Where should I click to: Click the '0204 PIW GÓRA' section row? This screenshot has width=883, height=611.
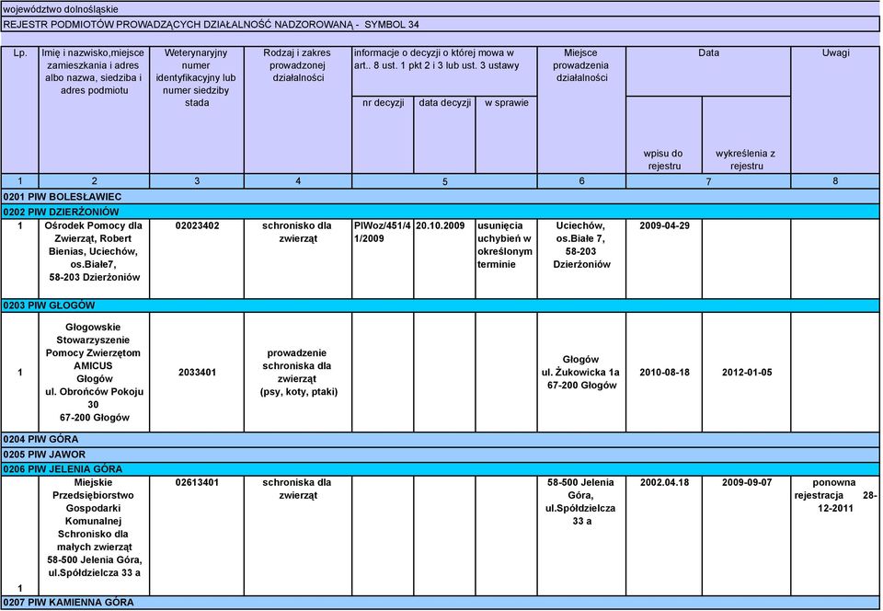click(440, 439)
